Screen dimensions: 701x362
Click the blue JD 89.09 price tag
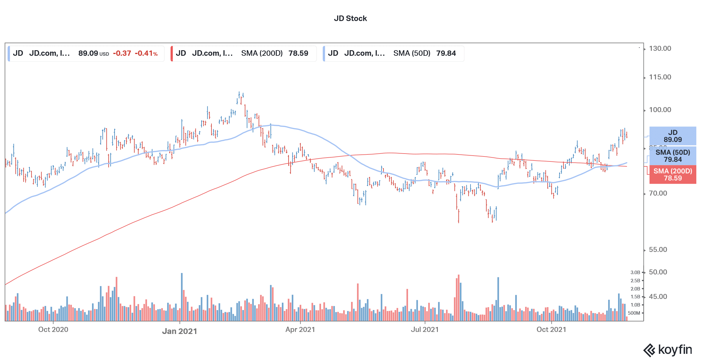[x=673, y=136]
